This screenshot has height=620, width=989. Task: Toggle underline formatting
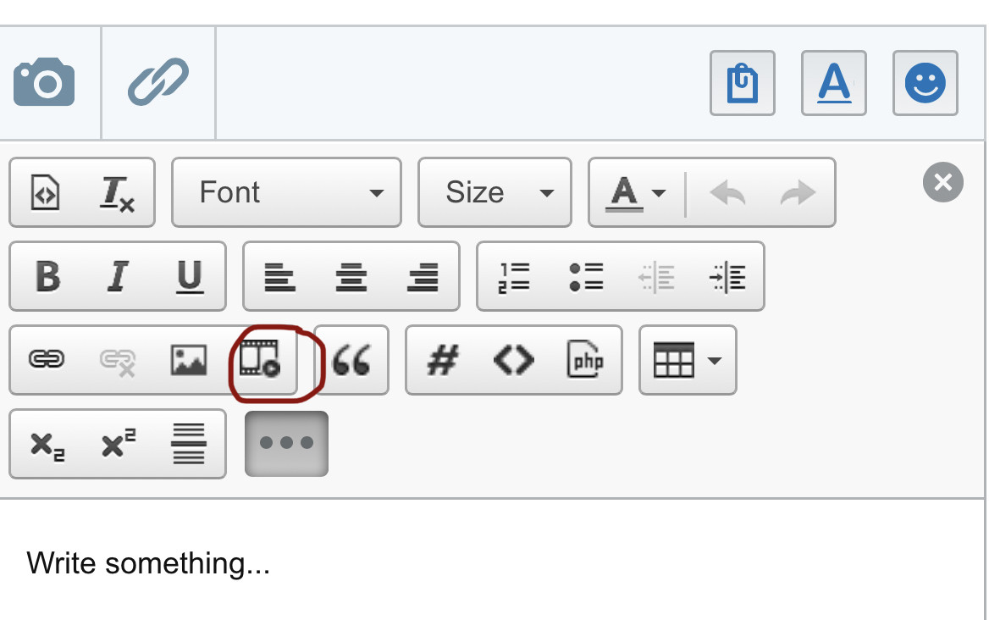point(189,277)
